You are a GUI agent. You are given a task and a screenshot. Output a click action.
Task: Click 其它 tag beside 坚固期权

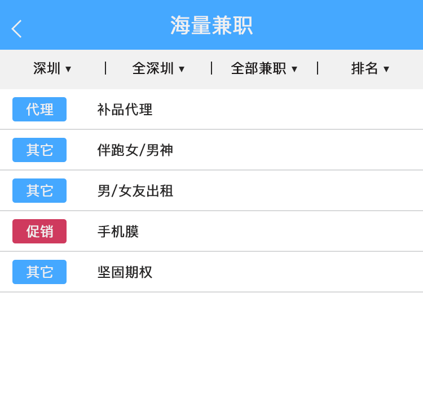point(39,272)
